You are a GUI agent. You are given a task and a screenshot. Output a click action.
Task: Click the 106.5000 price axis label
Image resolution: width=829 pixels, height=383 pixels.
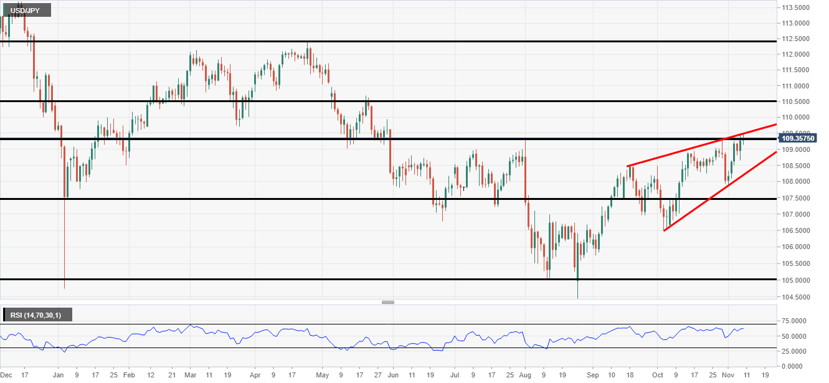pos(796,231)
